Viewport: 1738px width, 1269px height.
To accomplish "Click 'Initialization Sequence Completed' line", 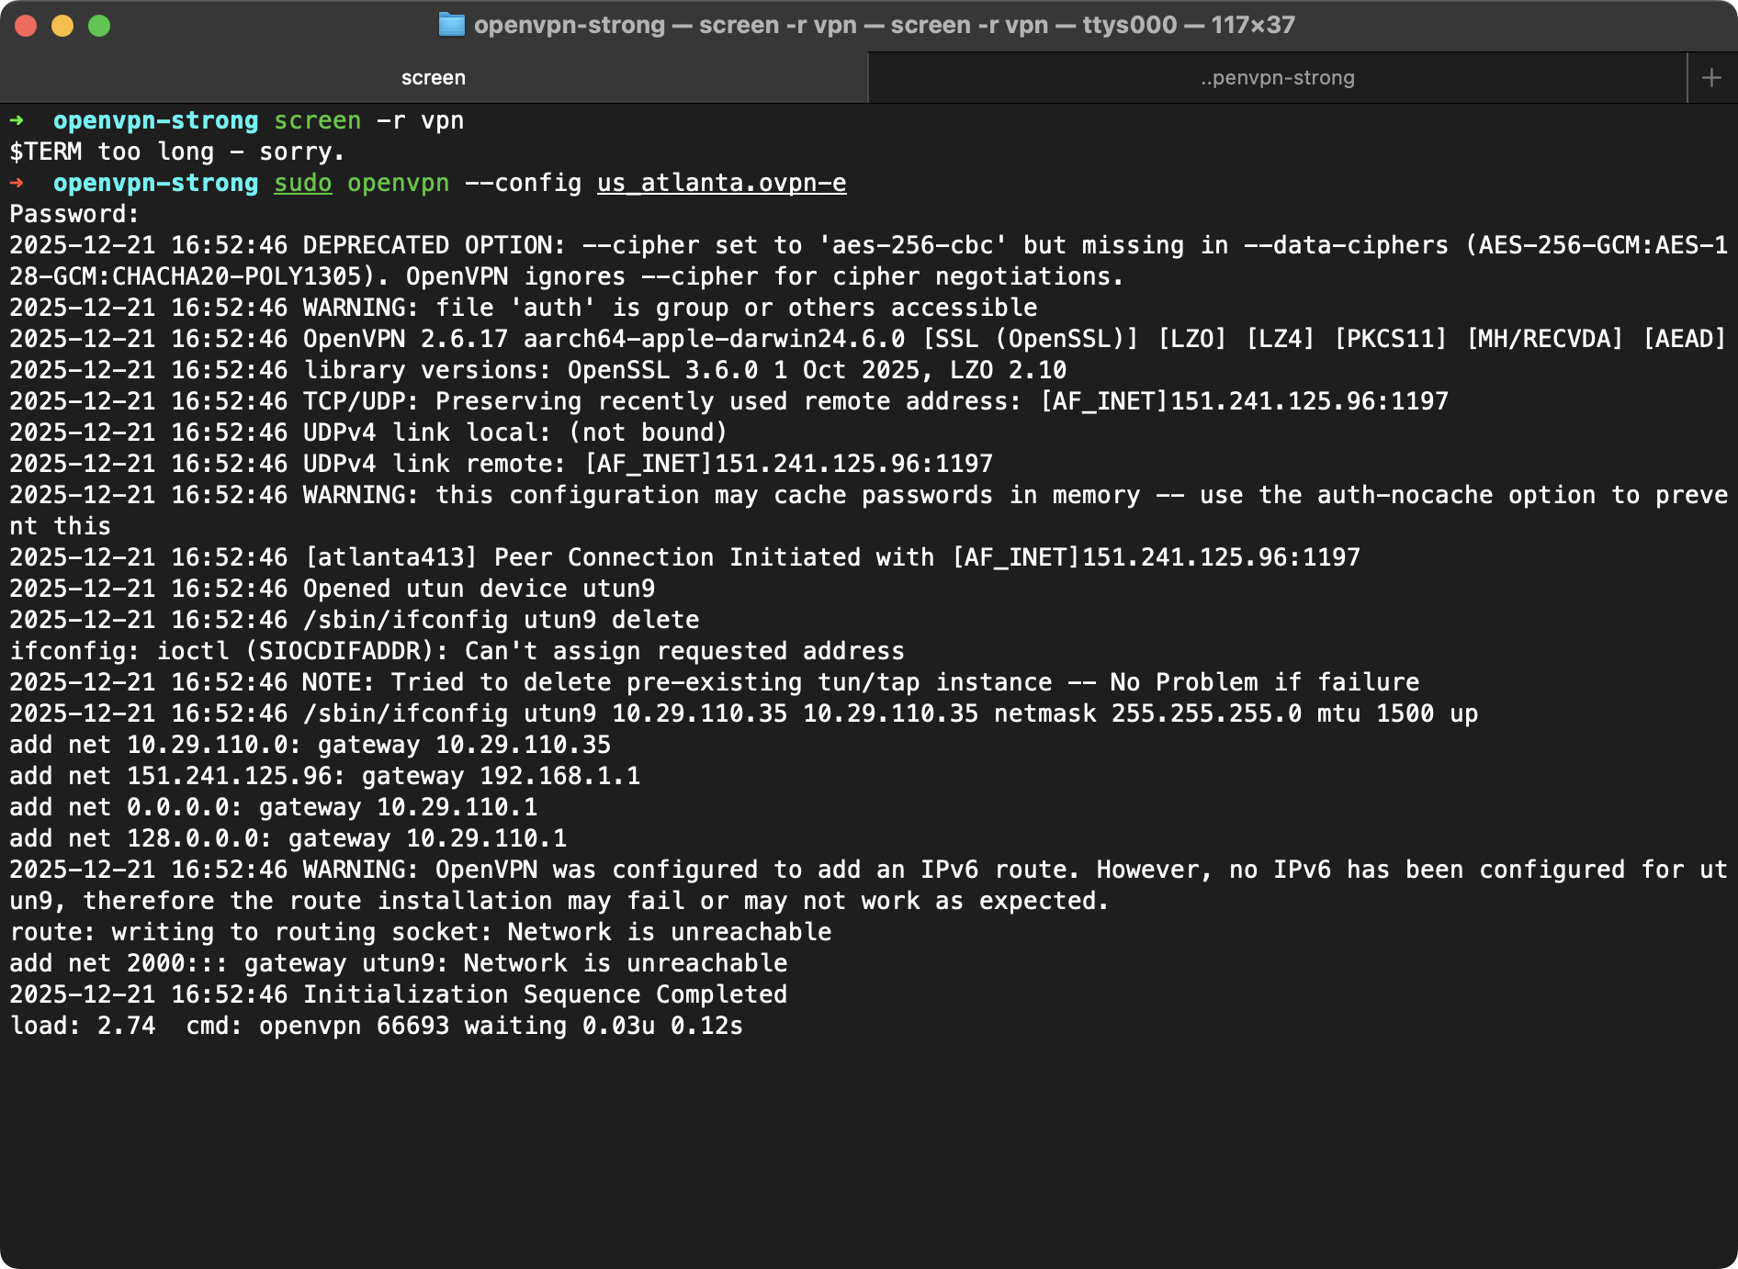I will click(x=398, y=994).
